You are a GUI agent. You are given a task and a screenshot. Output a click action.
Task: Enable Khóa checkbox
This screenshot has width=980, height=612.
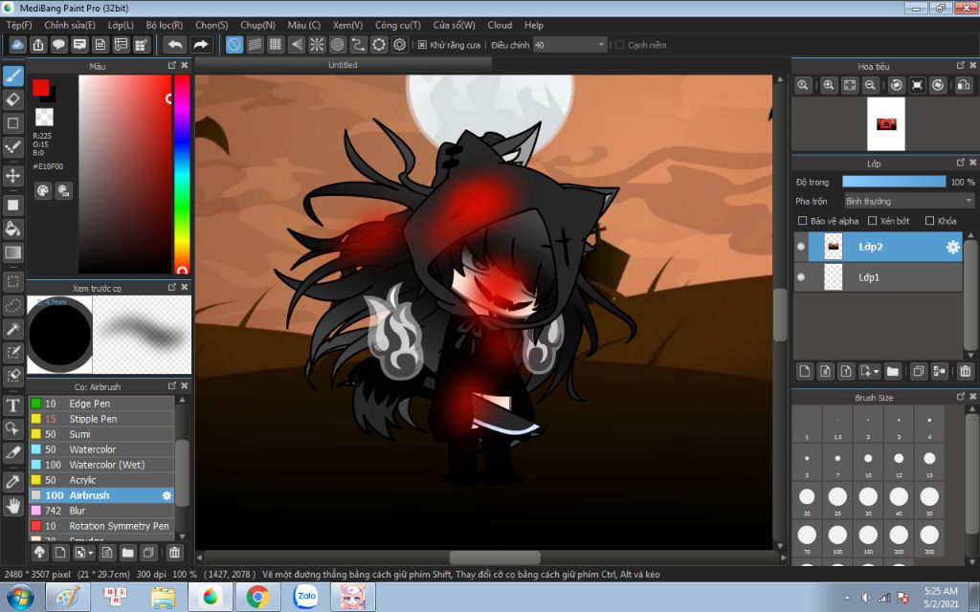click(x=929, y=221)
